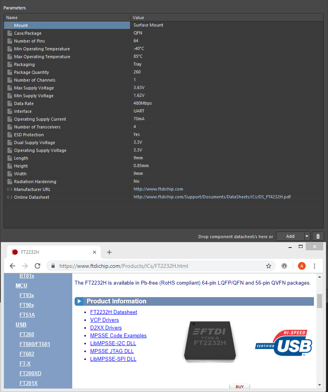
Task: Select the 480Mbps data rate value
Action: point(143,103)
